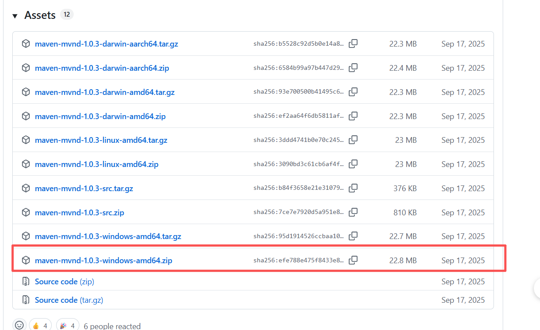The image size is (540, 330).
Task: Download maven-mvnd-1.0.3-darwin-aarch64.tar.gz
Action: click(106, 44)
